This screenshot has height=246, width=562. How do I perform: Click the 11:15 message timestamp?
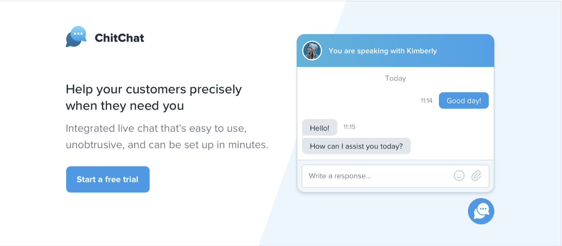(x=349, y=127)
